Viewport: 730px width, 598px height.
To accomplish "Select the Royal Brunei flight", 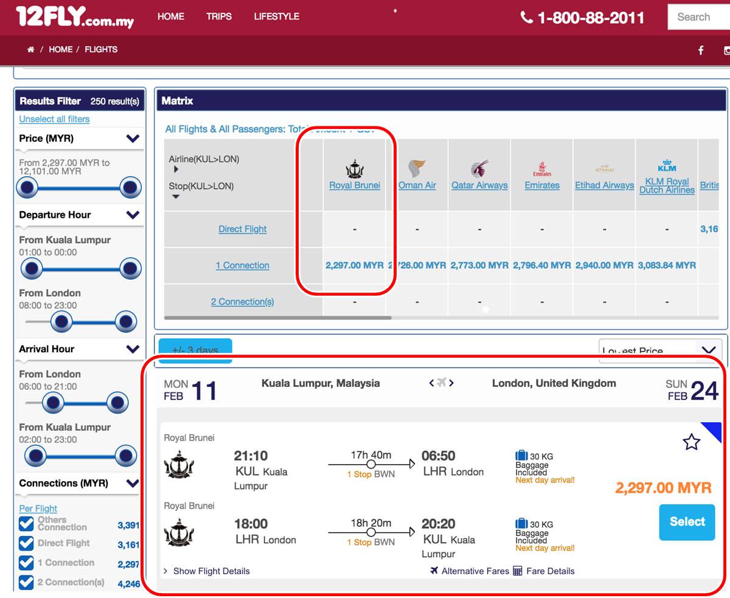I will coord(687,521).
